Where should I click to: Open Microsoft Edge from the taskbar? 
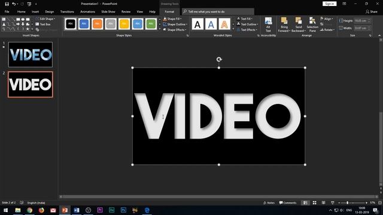[147, 210]
